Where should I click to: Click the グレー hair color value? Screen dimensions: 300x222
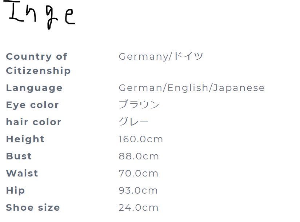coord(133,122)
